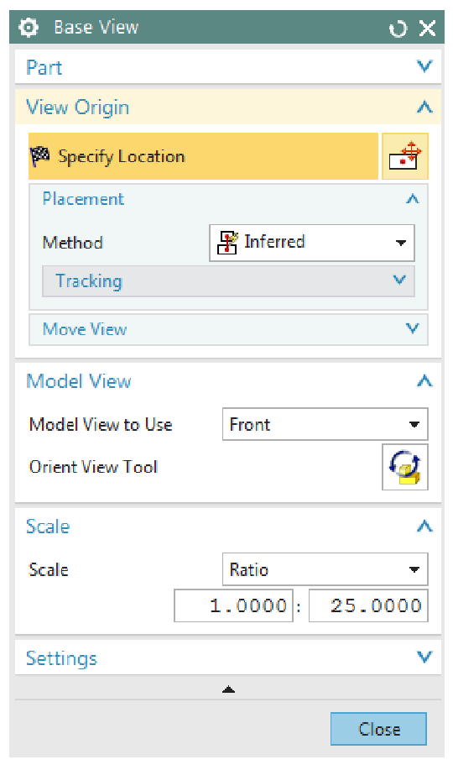
Task: Open the Model View to Use dropdown
Action: (x=325, y=424)
